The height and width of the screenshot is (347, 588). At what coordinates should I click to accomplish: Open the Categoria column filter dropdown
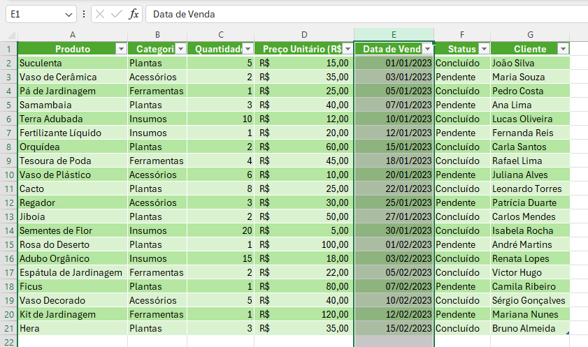click(181, 49)
